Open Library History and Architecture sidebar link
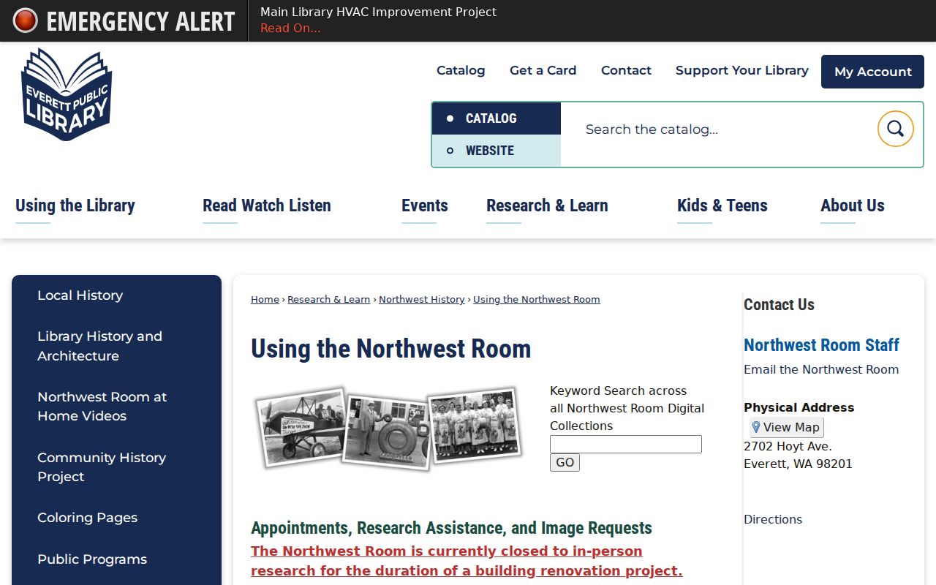Viewport: 936px width, 585px height. pos(100,346)
